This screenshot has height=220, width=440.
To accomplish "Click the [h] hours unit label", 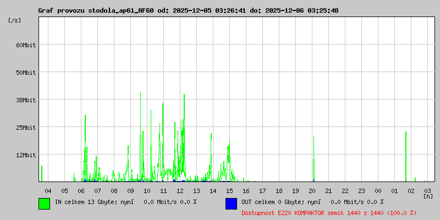I will click(x=428, y=196).
